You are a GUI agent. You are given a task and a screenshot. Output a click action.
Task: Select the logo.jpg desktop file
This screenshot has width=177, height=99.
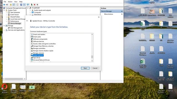coord(170,88)
